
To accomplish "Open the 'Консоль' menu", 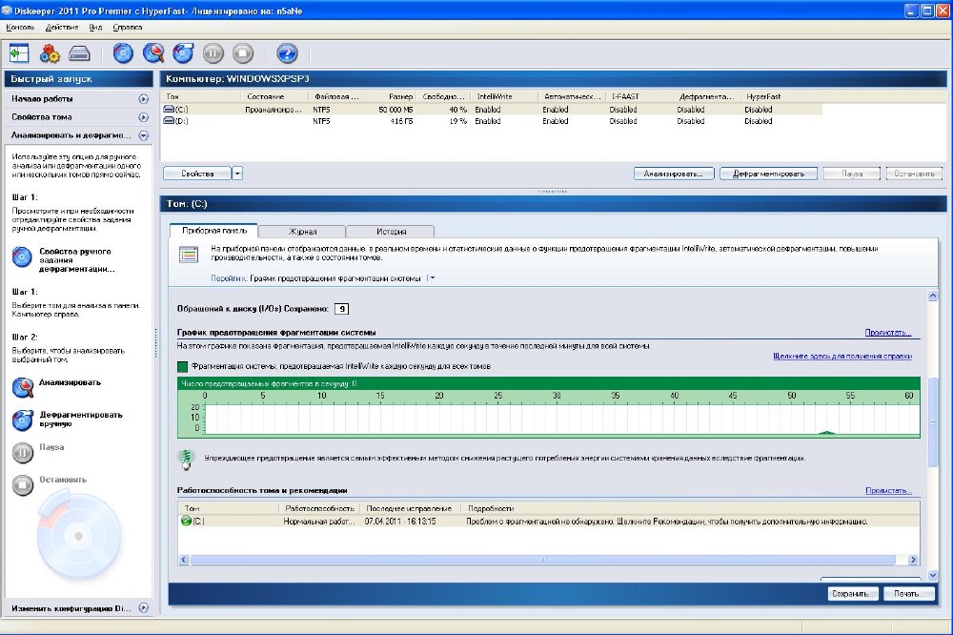I will (20, 28).
